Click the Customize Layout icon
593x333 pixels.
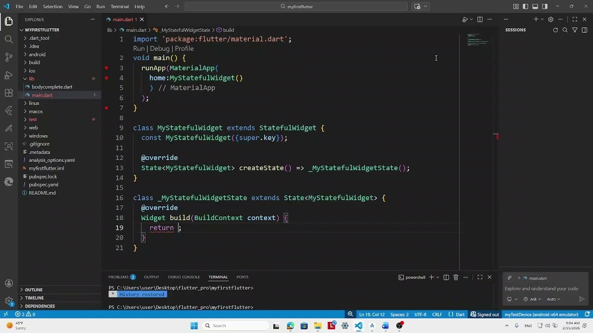(x=516, y=6)
